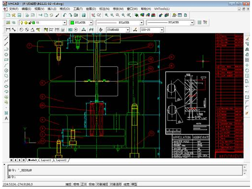Open the 文件(F) file menu
252x189 pixels.
14,9
